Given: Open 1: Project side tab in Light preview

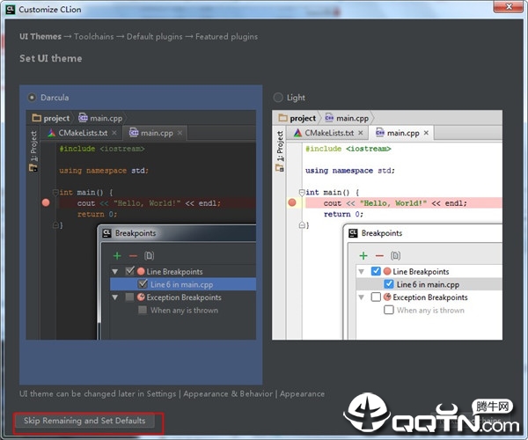Looking at the screenshot, I should click(x=280, y=146).
